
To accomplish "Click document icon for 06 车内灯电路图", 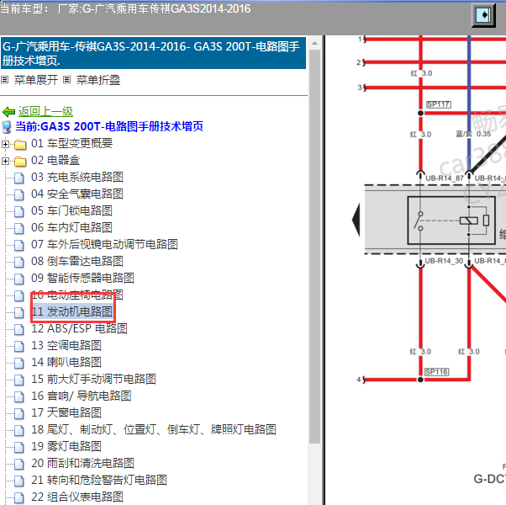I will (19, 228).
